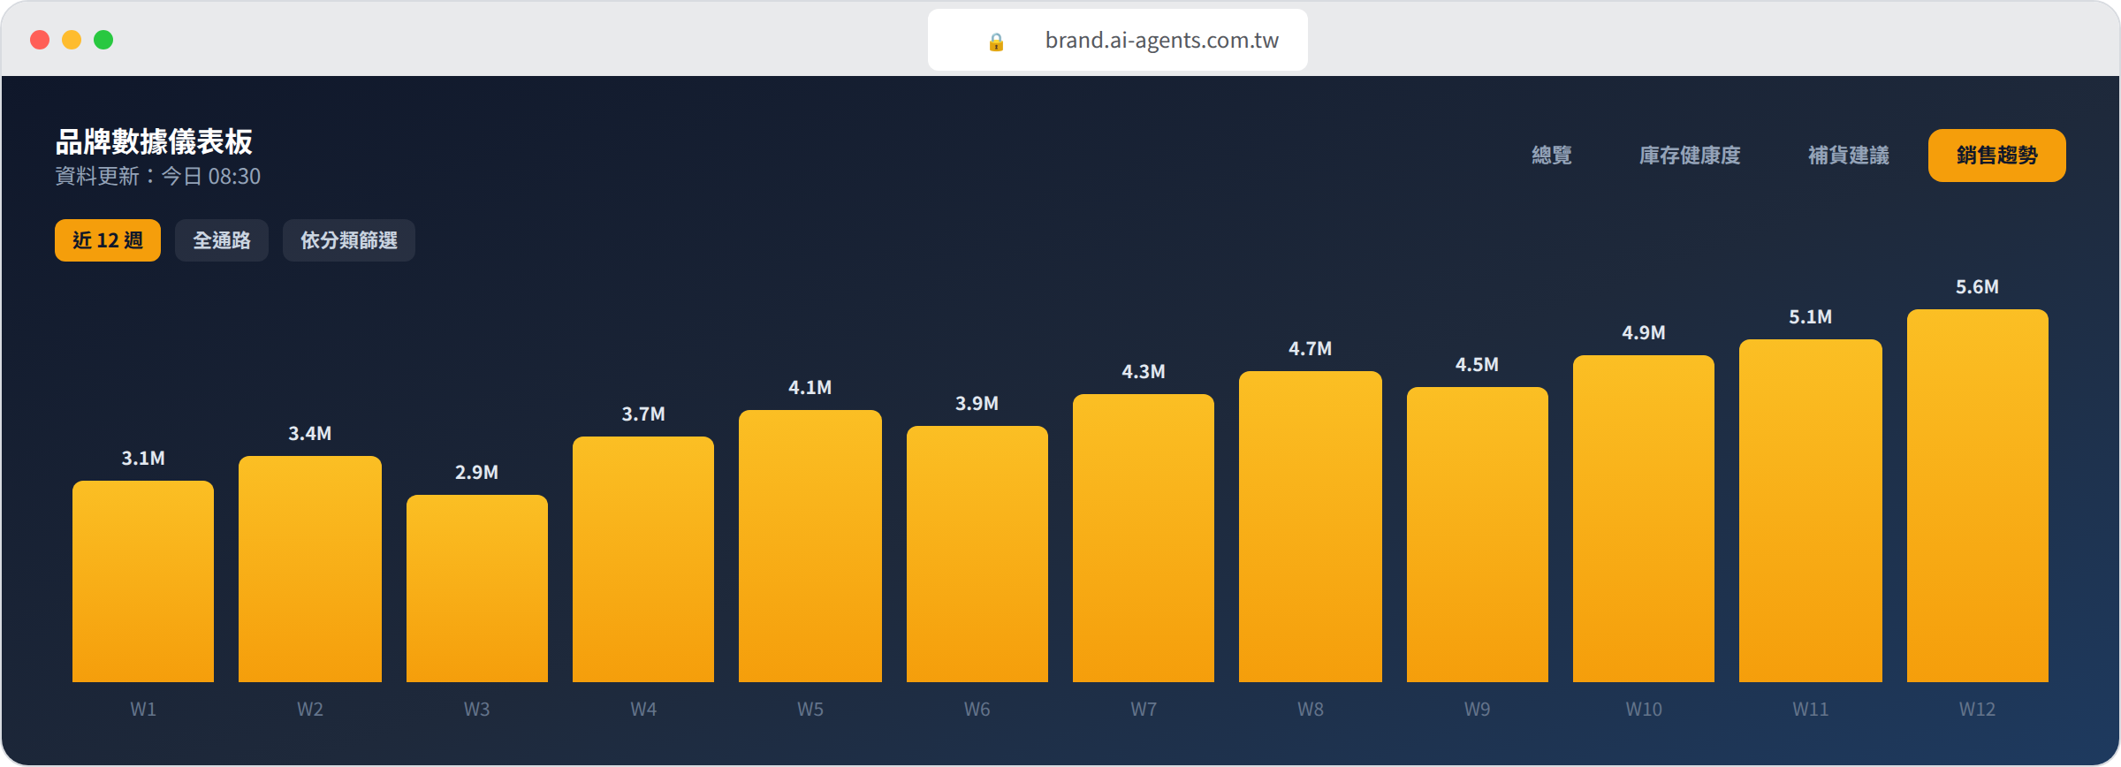Click the 品牌數據儀表板 dashboard title

click(x=154, y=141)
